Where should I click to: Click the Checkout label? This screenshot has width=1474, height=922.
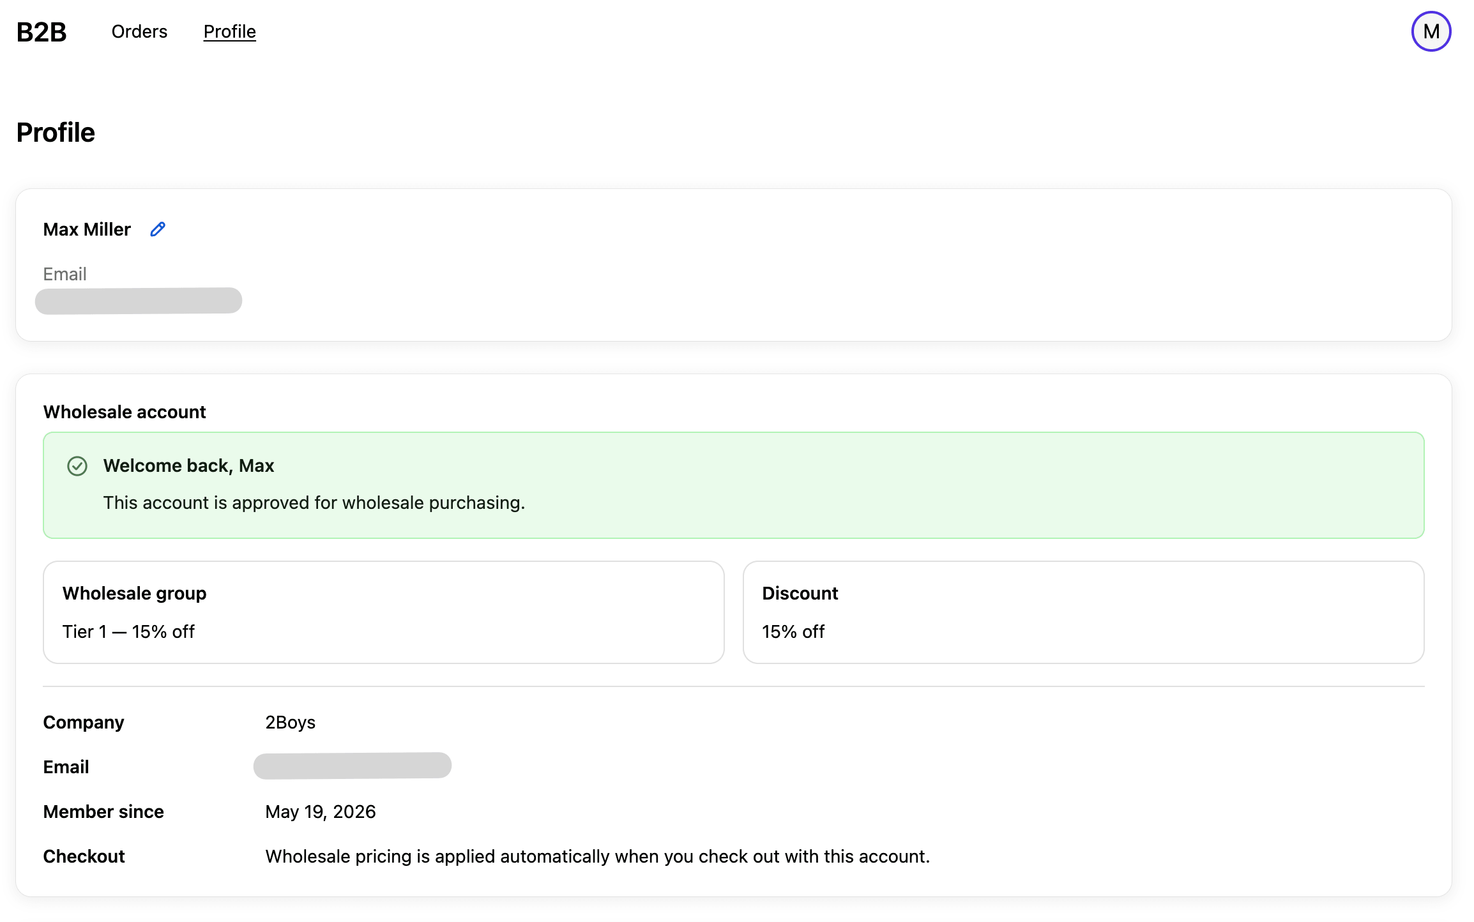(x=84, y=856)
